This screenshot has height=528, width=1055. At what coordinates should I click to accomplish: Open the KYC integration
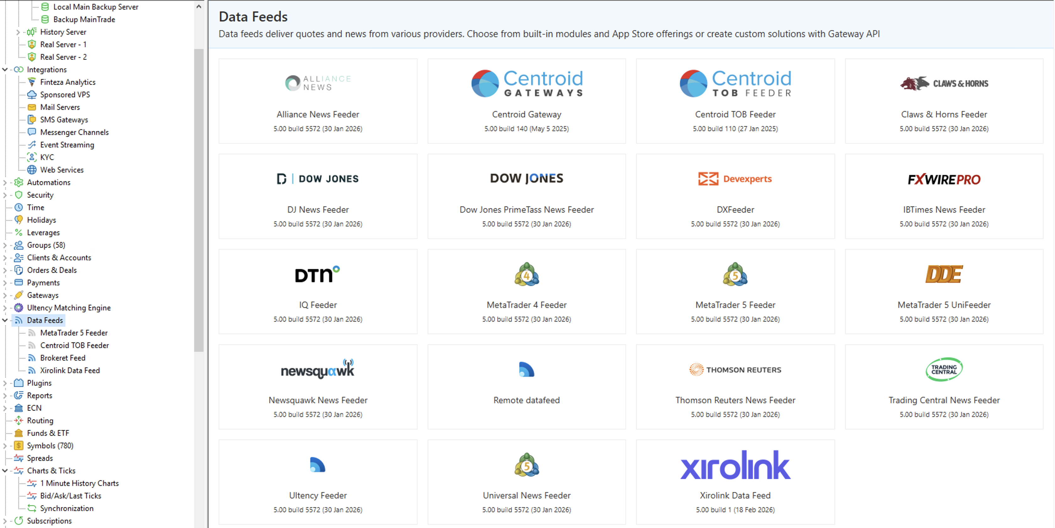coord(32,157)
